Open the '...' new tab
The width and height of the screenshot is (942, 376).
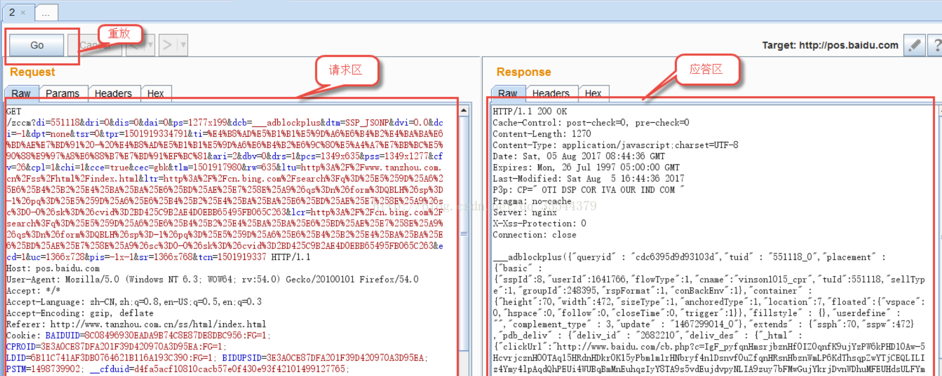[46, 13]
